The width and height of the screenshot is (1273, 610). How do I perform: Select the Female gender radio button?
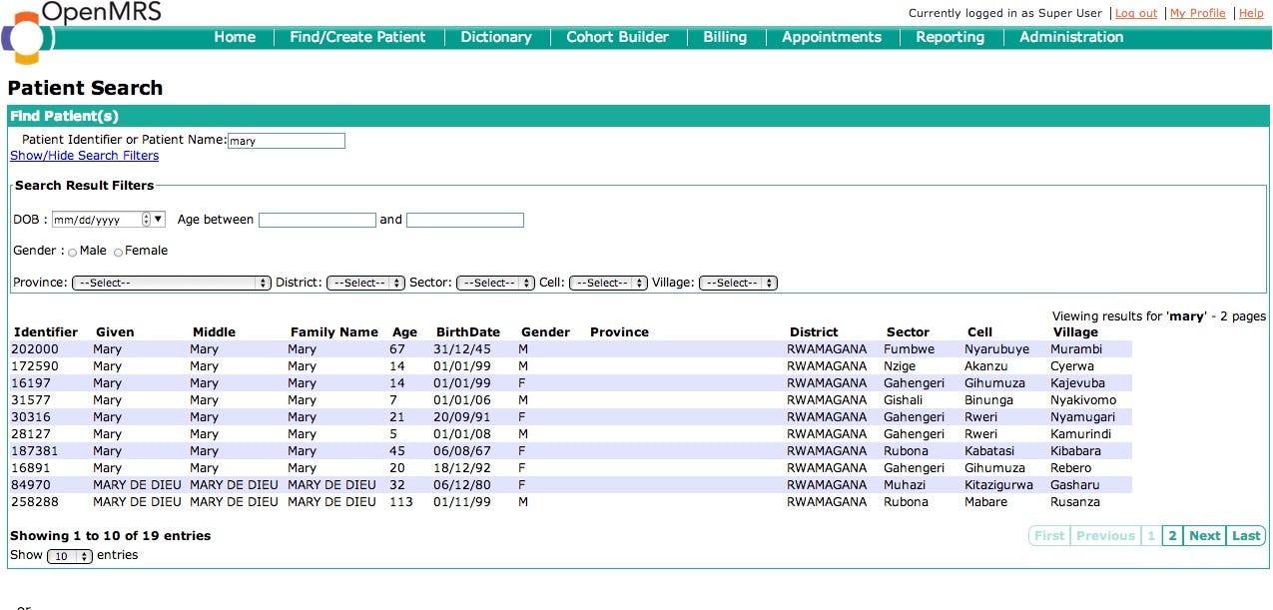pyautogui.click(x=117, y=252)
